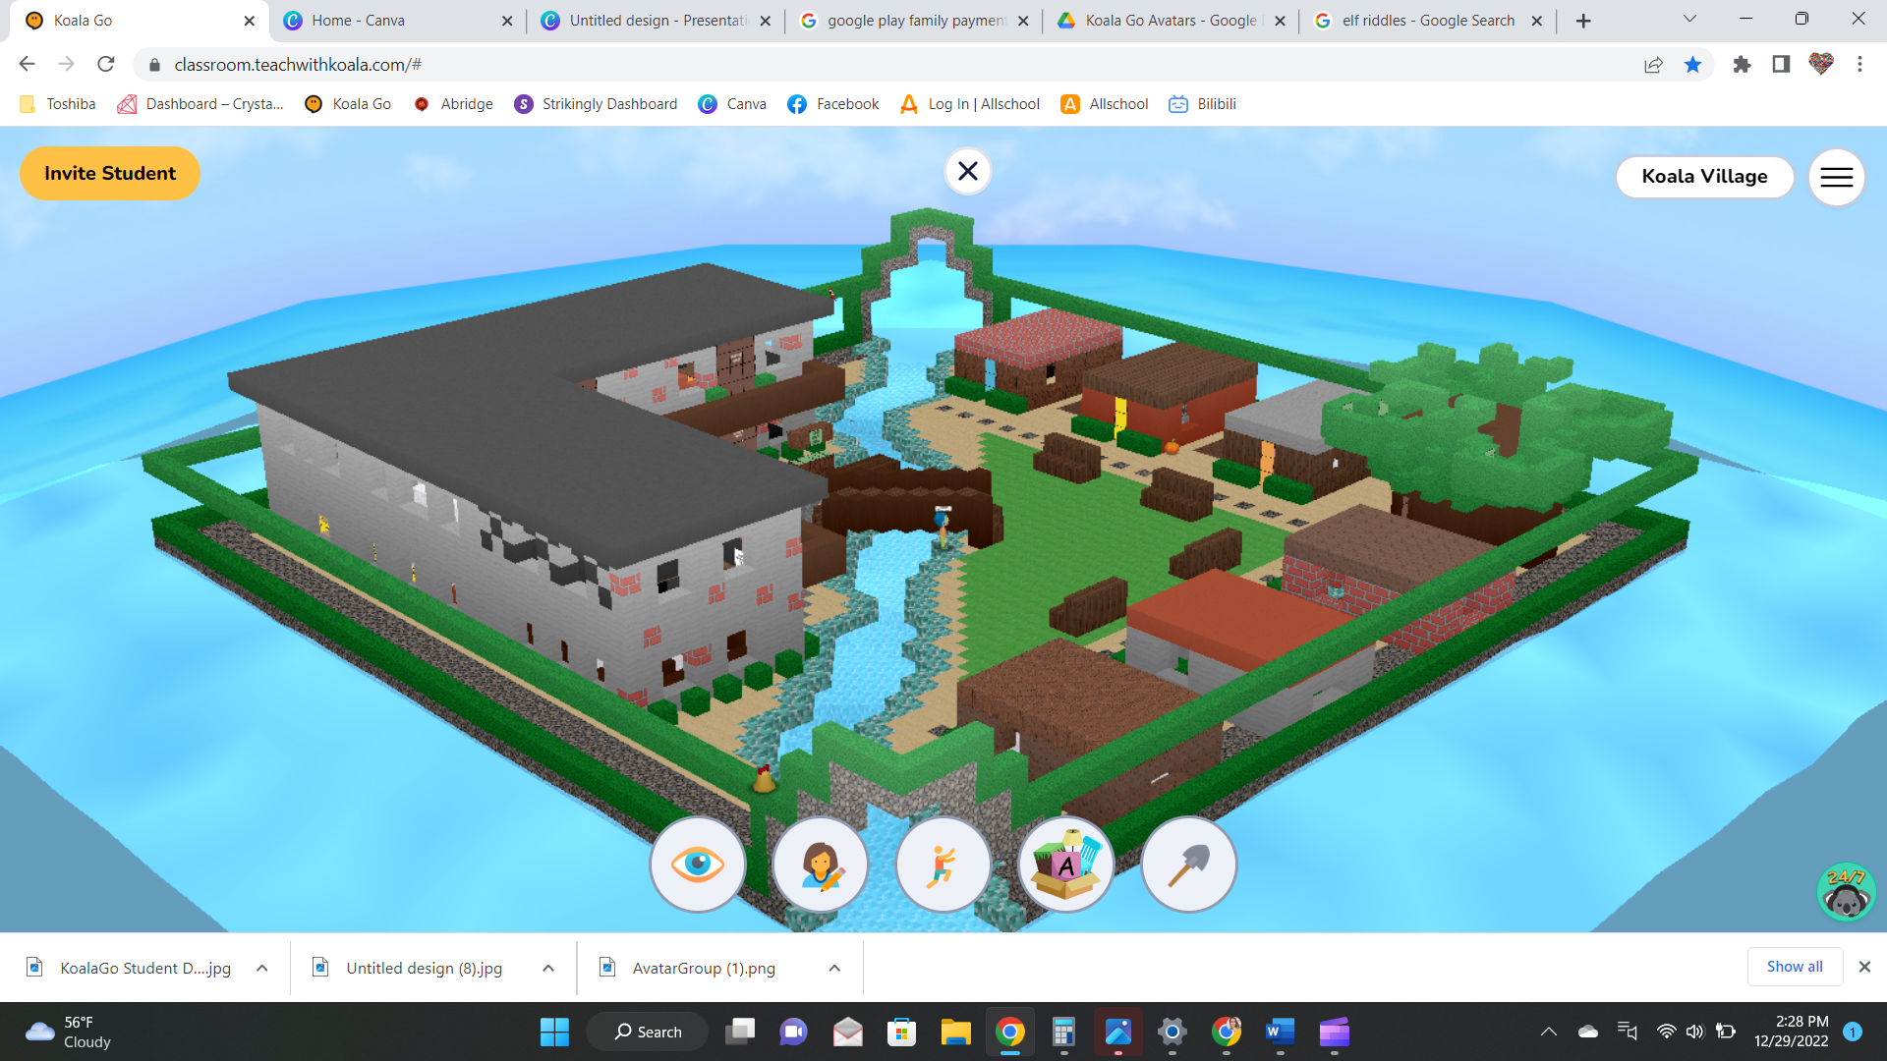Viewport: 1887px width, 1061px height.
Task: Open the hamburger menu beside Koala Village
Action: click(x=1836, y=177)
